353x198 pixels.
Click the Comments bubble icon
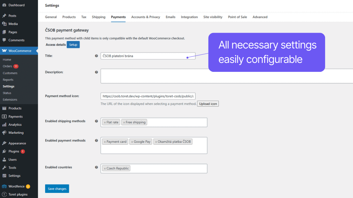point(4,40)
